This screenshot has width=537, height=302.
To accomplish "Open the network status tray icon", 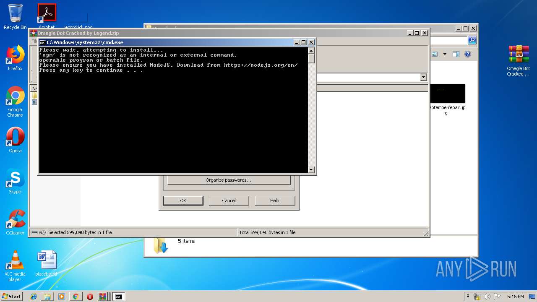I will 477,297.
